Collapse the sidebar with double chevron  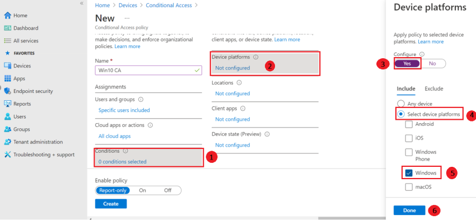point(81,3)
